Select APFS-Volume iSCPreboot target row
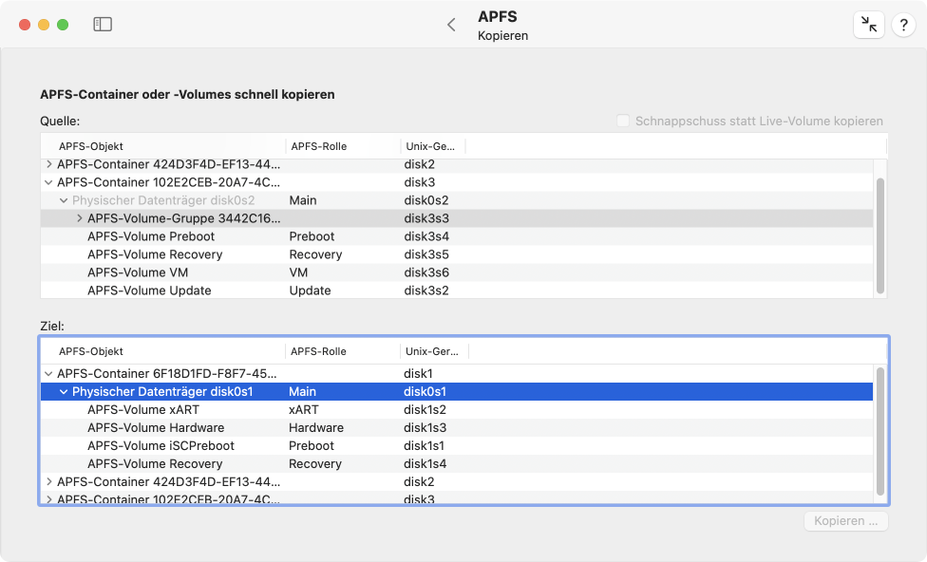The image size is (927, 562). click(457, 446)
